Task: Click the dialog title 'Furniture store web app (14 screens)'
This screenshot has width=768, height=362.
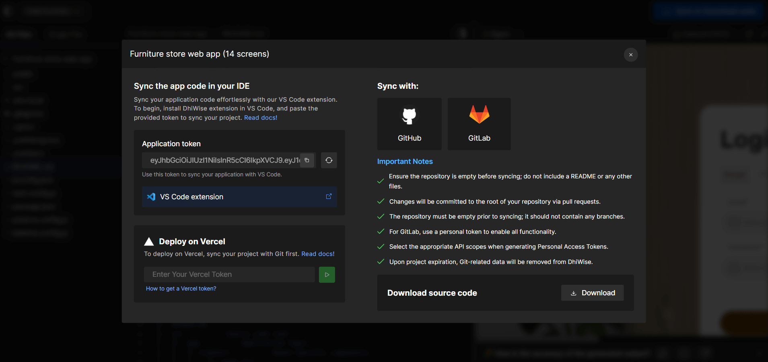Action: coord(200,54)
